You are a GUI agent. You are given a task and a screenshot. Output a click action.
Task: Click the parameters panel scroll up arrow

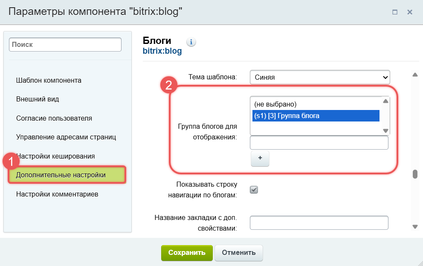pos(415,75)
